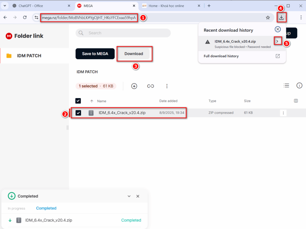The image size is (306, 229).
Task: Click the external link icon for download history
Action: click(x=278, y=56)
